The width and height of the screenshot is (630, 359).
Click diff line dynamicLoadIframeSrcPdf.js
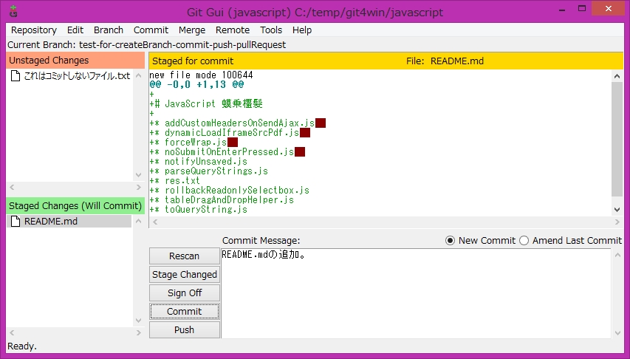[x=230, y=133]
